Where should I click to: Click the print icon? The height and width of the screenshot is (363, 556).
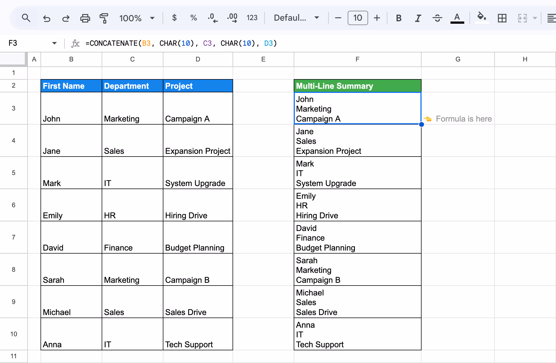85,18
